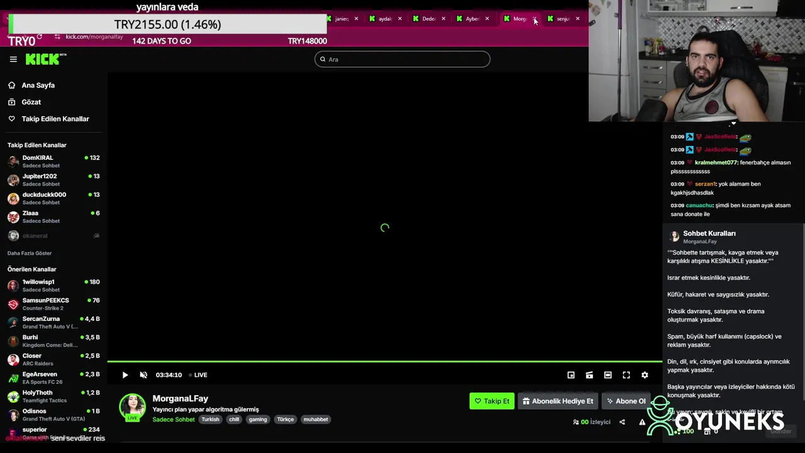
Task: Open Closer ARC Raiders channel
Action: [x=53, y=359]
